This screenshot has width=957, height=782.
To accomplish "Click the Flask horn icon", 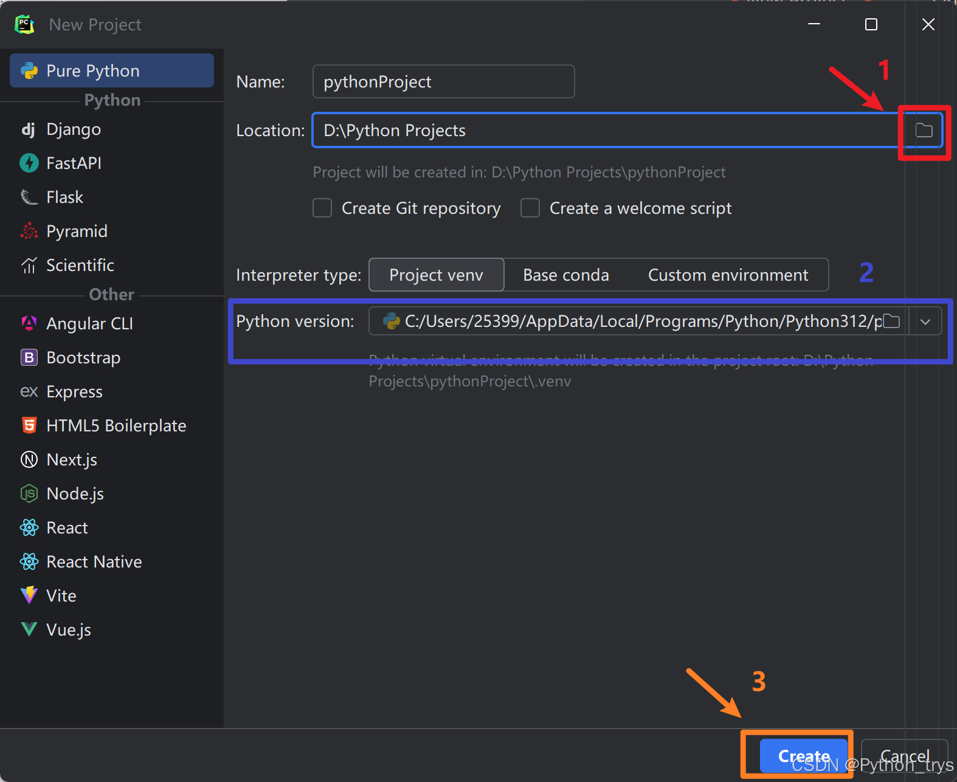I will (x=29, y=197).
